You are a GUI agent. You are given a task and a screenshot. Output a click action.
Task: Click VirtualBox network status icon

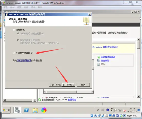coord(99,116)
